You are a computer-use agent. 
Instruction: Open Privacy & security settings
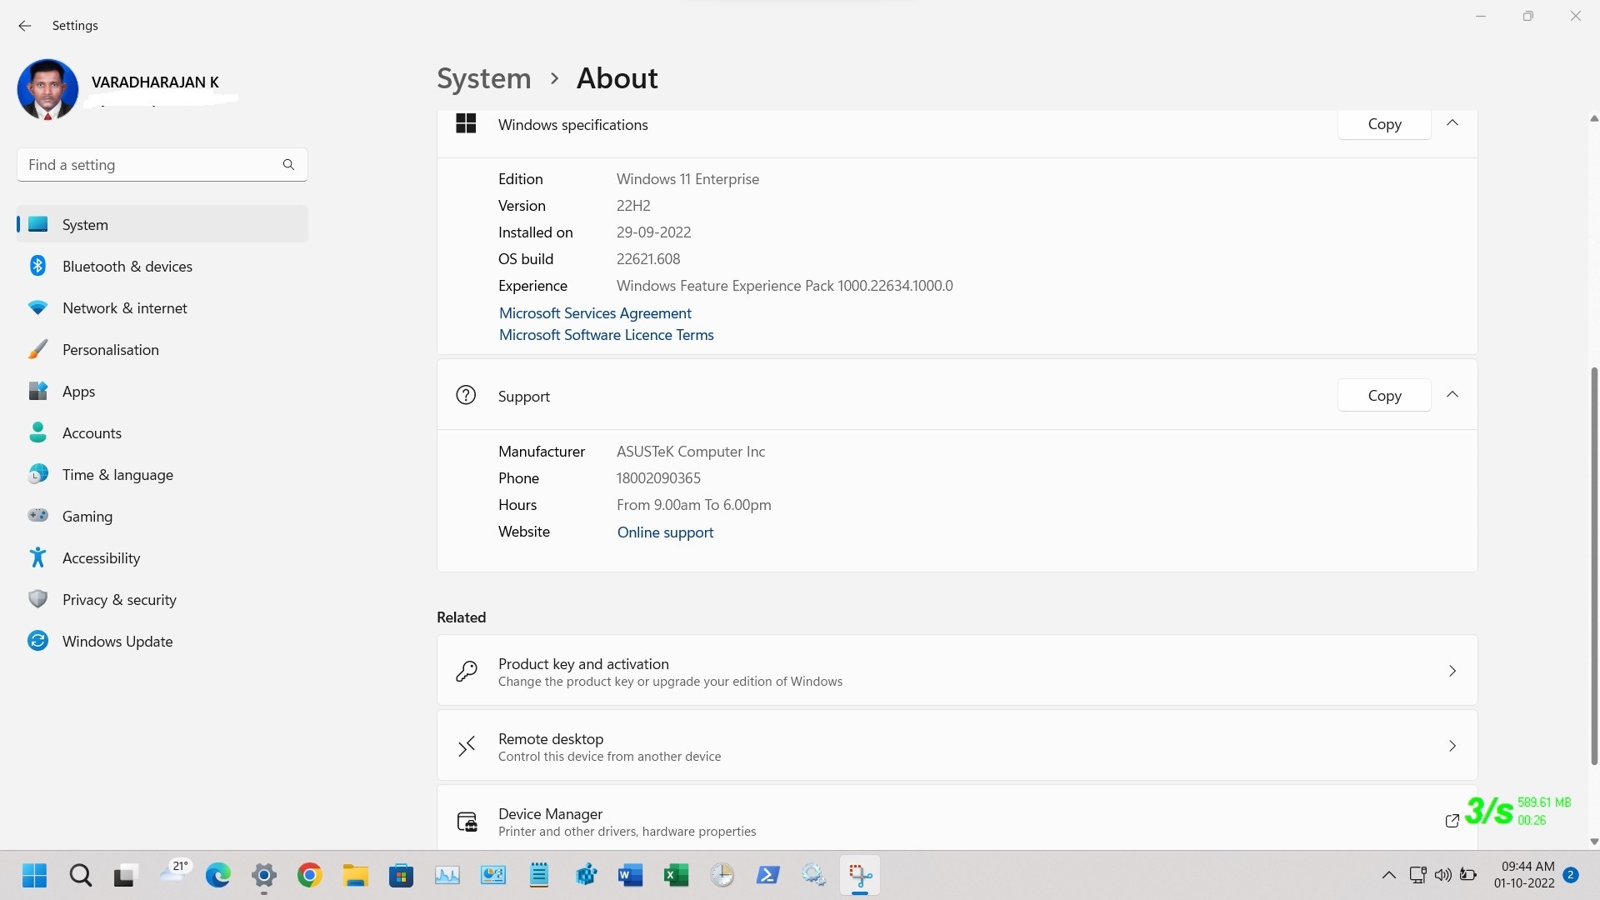pos(119,599)
